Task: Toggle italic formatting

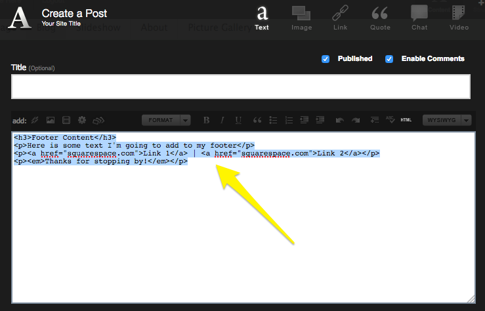Action: click(222, 120)
